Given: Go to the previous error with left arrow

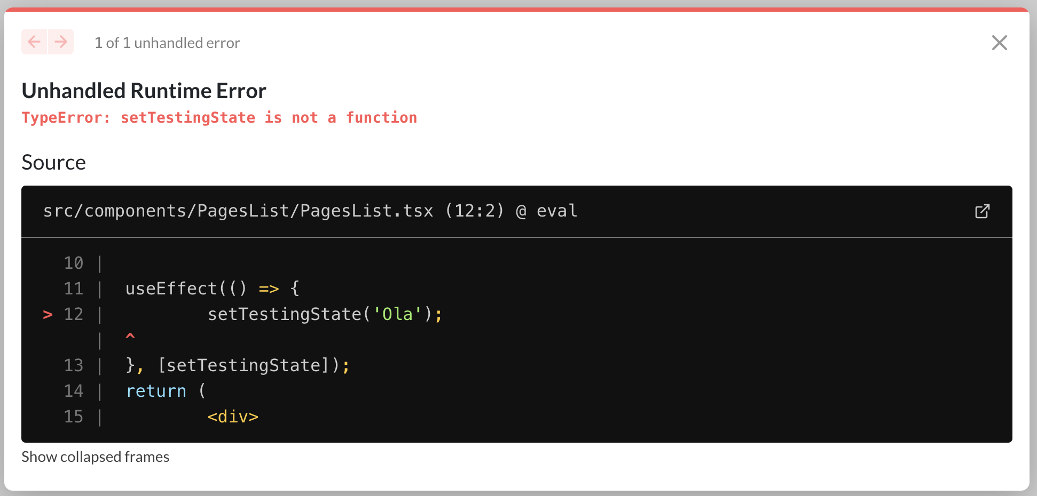Looking at the screenshot, I should 34,42.
